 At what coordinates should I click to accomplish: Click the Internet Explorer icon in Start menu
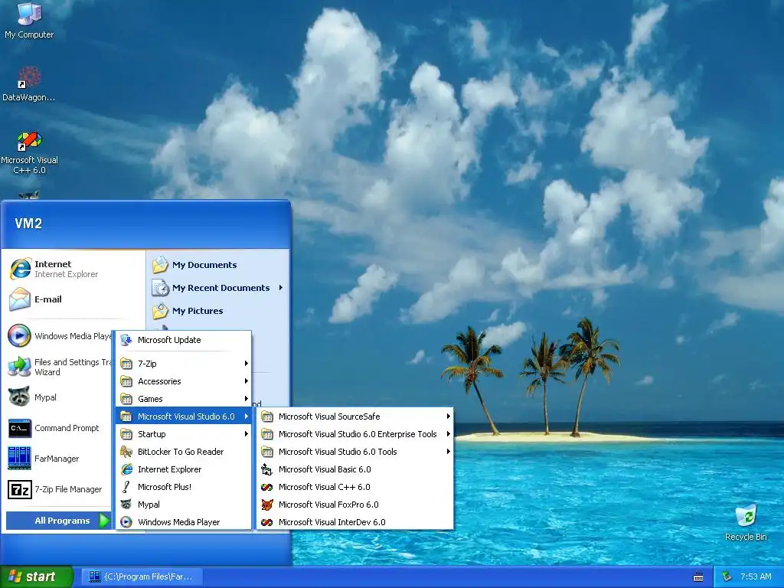pos(20,269)
